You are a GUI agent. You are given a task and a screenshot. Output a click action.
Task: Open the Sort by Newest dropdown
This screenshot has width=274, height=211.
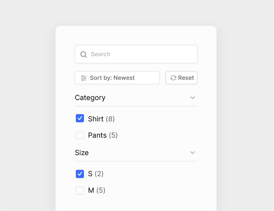(117, 78)
